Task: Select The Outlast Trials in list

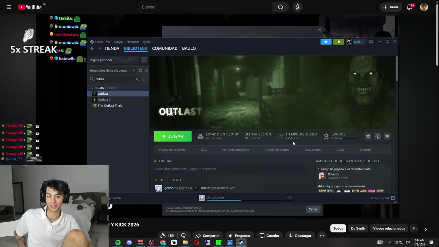Action: coord(119,106)
